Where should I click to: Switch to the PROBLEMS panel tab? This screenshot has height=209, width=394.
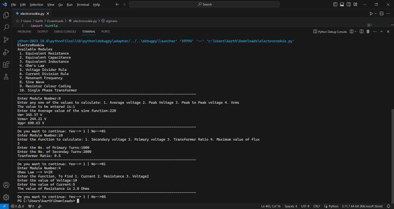pyautogui.click(x=24, y=31)
